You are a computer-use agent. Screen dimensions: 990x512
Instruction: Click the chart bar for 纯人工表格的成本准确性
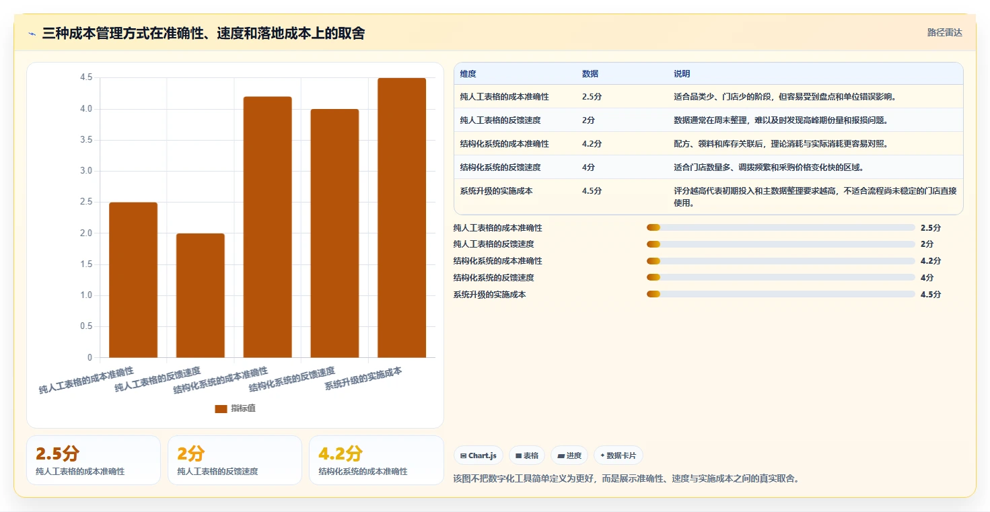[x=133, y=280]
